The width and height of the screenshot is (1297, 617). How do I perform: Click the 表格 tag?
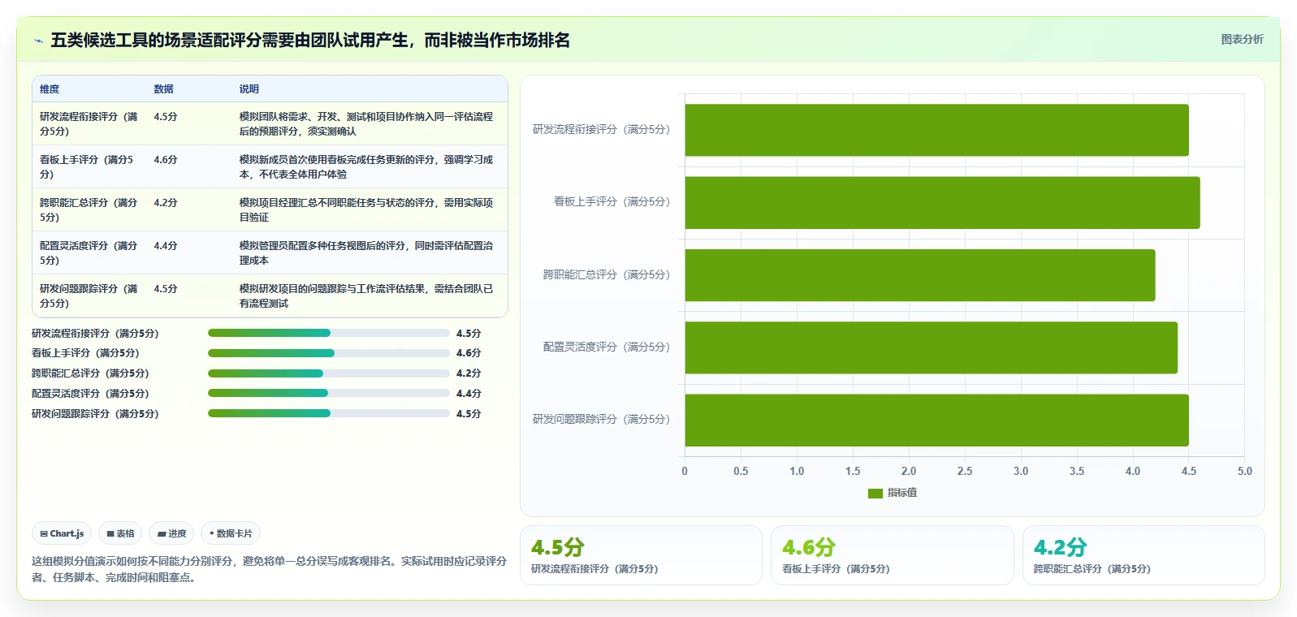120,533
